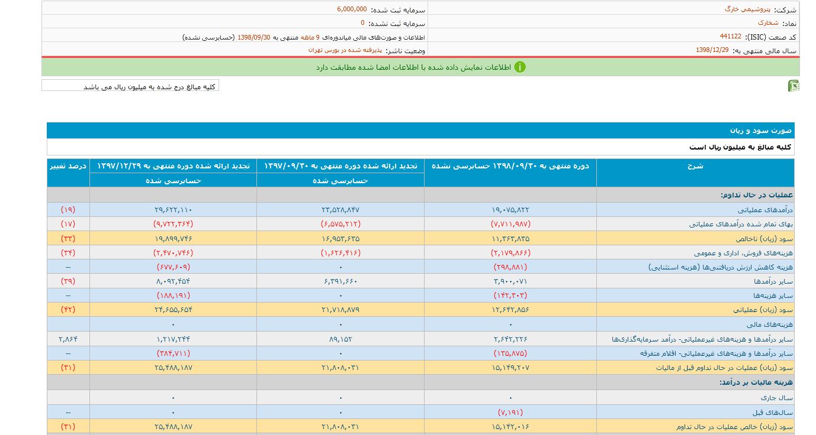Select row label بهای تمام شده درآمدهای عملیاتی

coord(741,224)
